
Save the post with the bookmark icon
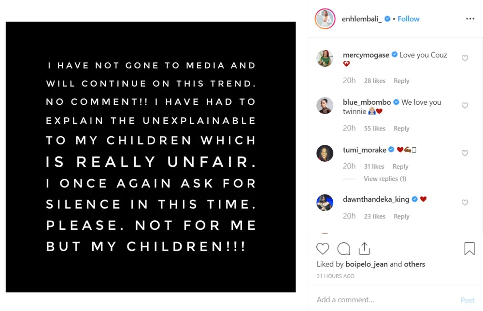469,249
